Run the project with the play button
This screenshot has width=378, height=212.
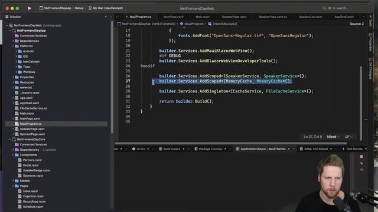30,8
